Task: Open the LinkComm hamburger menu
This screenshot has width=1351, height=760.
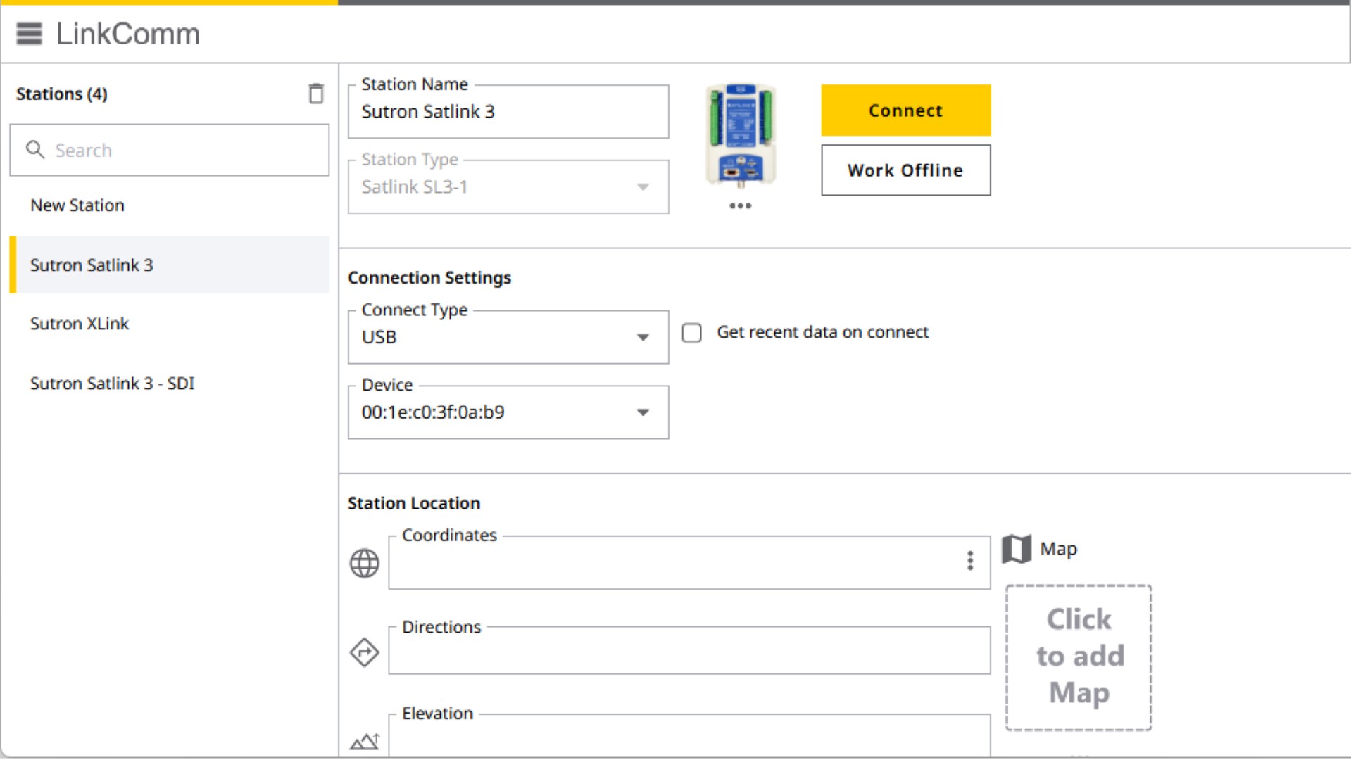Action: click(29, 33)
